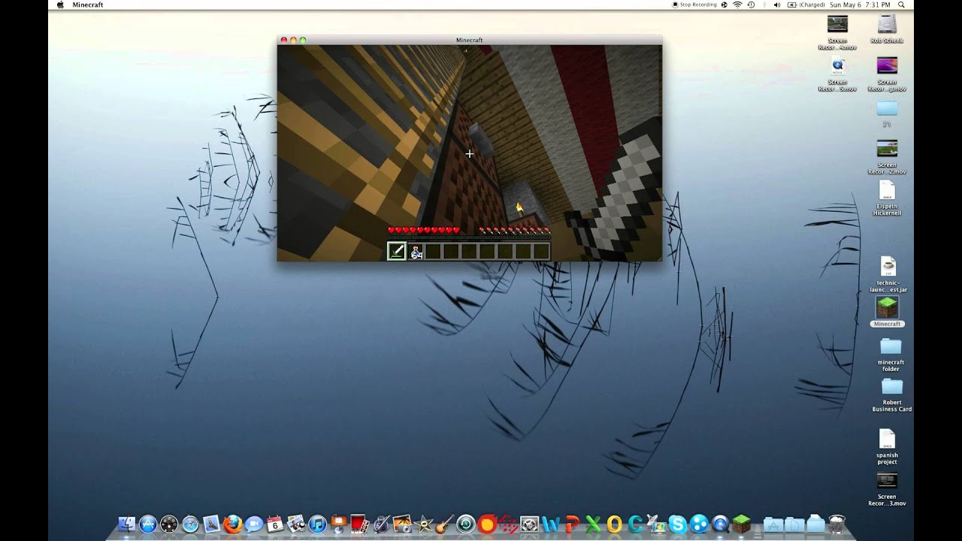Click the Minecraft window title bar
The width and height of the screenshot is (962, 541).
click(469, 40)
